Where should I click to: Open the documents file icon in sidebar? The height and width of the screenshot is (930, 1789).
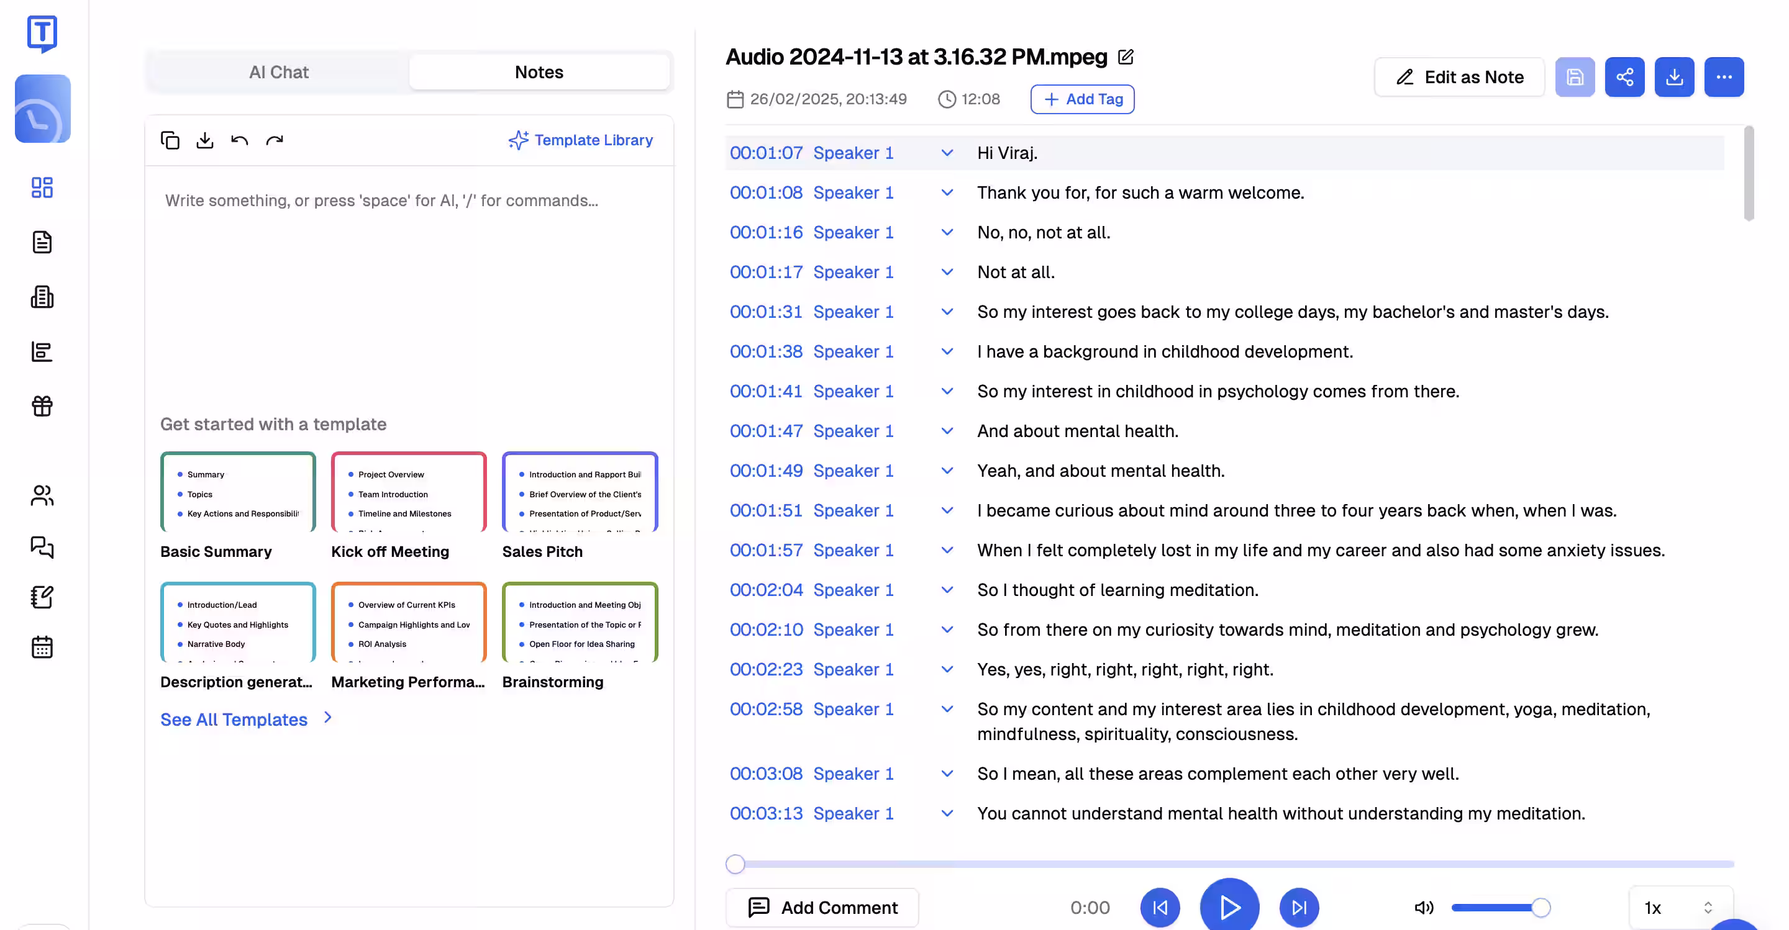point(42,242)
